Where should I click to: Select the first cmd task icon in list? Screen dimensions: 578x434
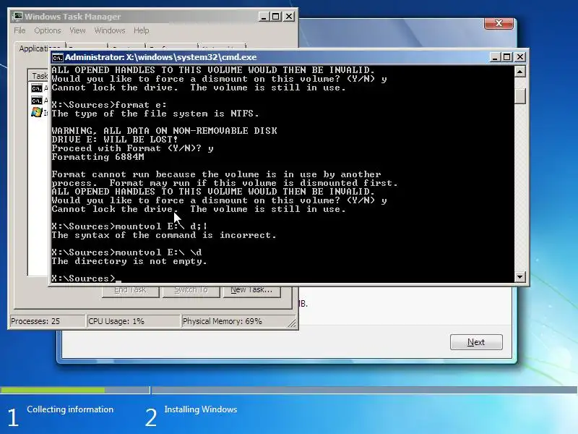tap(37, 88)
